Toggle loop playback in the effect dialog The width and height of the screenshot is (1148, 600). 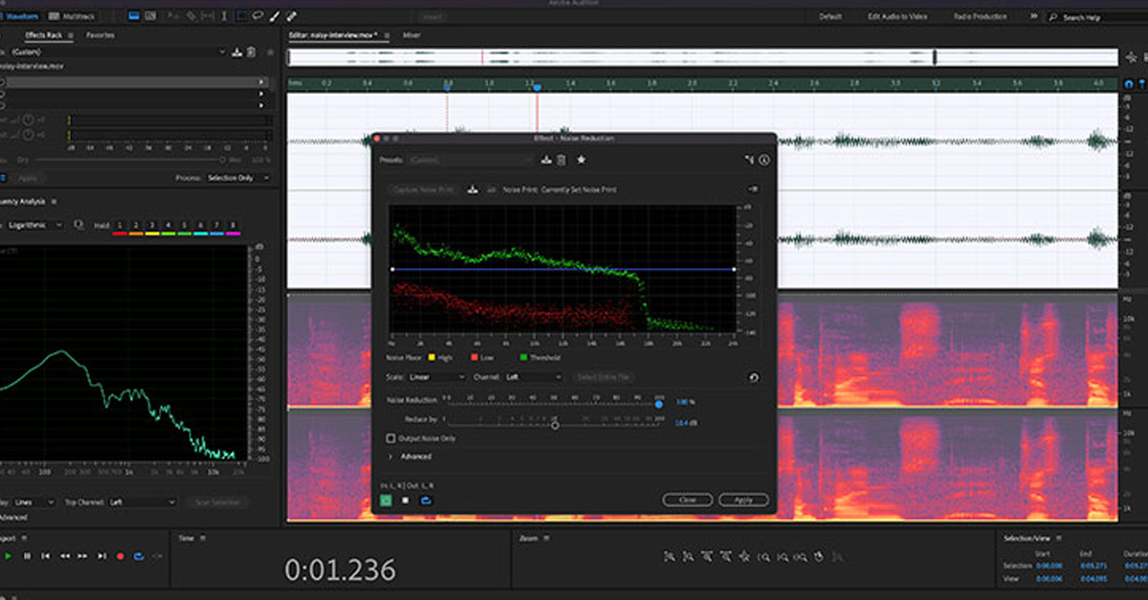[x=426, y=500]
